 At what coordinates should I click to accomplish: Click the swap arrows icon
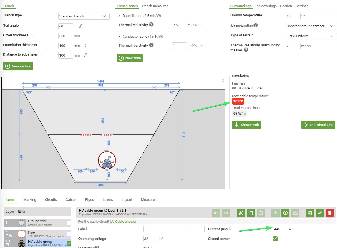click(x=320, y=213)
